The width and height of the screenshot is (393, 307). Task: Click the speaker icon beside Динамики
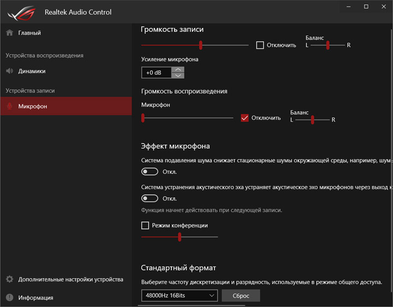[x=9, y=71]
